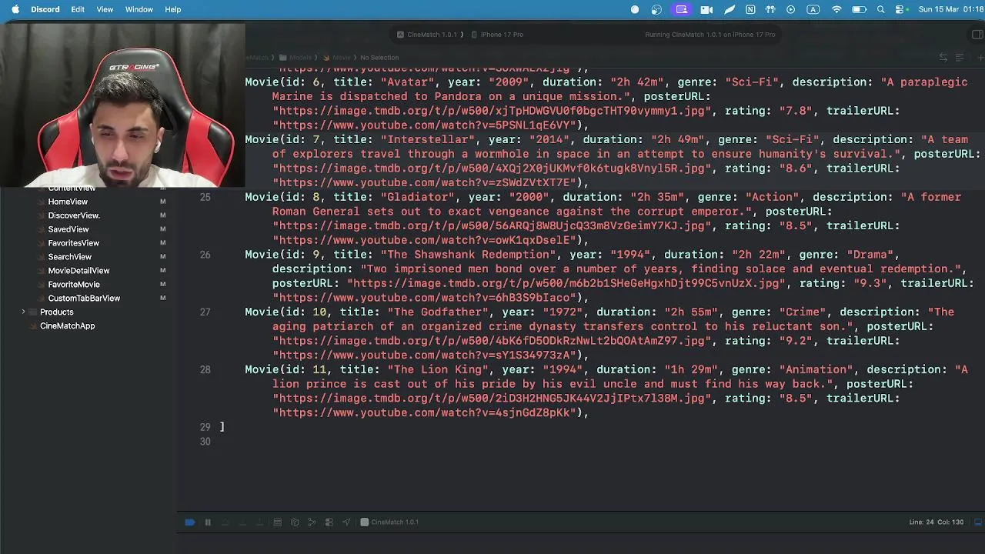This screenshot has width=985, height=554.
Task: Click line number 28 in the gutter
Action: tap(205, 369)
